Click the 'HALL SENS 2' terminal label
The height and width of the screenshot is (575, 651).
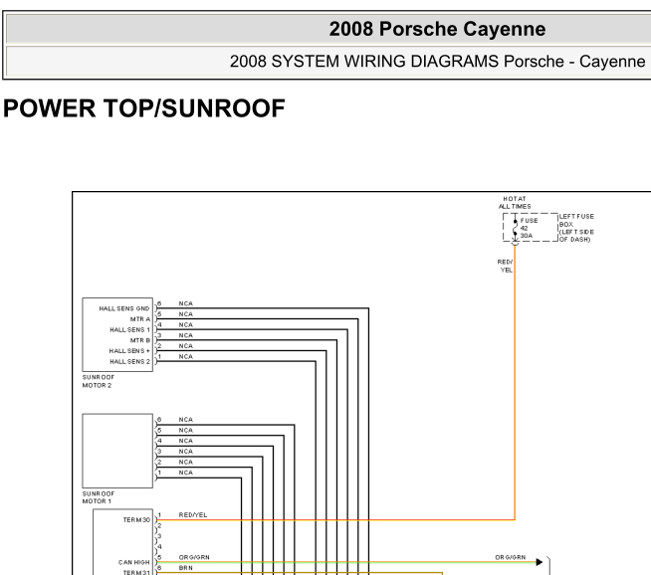tap(129, 362)
